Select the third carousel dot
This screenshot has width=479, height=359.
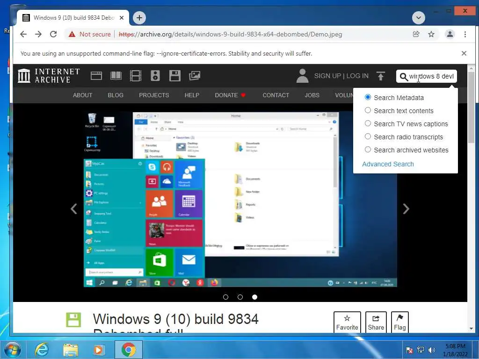tap(254, 297)
